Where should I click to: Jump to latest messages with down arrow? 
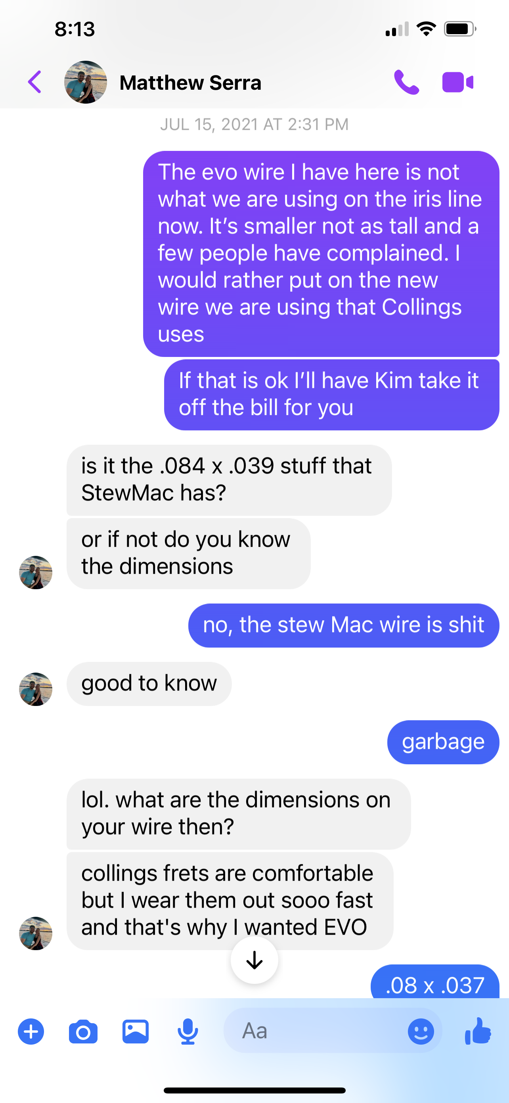point(254,960)
